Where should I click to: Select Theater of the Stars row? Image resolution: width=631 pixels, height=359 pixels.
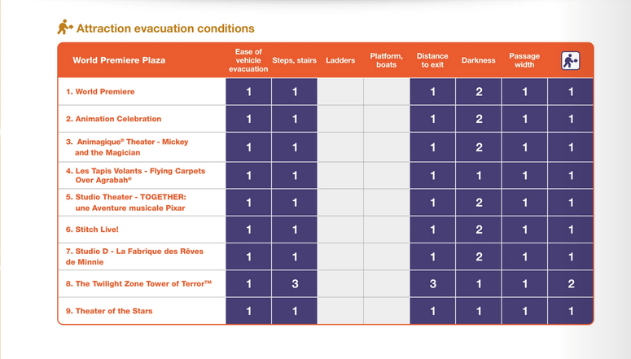[x=109, y=311]
